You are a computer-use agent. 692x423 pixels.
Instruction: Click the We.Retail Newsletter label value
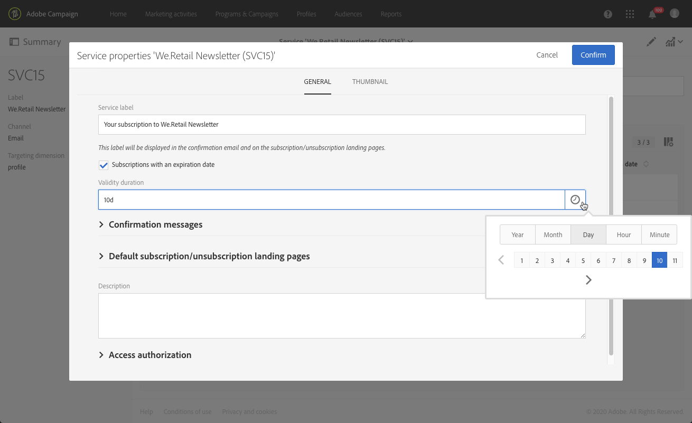coord(37,109)
